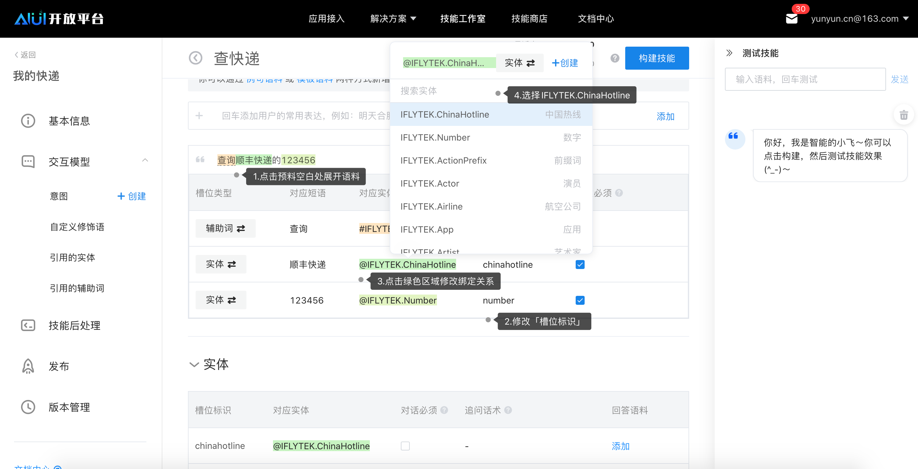Image resolution: width=918 pixels, height=469 pixels.
Task: Switch slot type 实体 for 顺丰快递 row
Action: 221,264
